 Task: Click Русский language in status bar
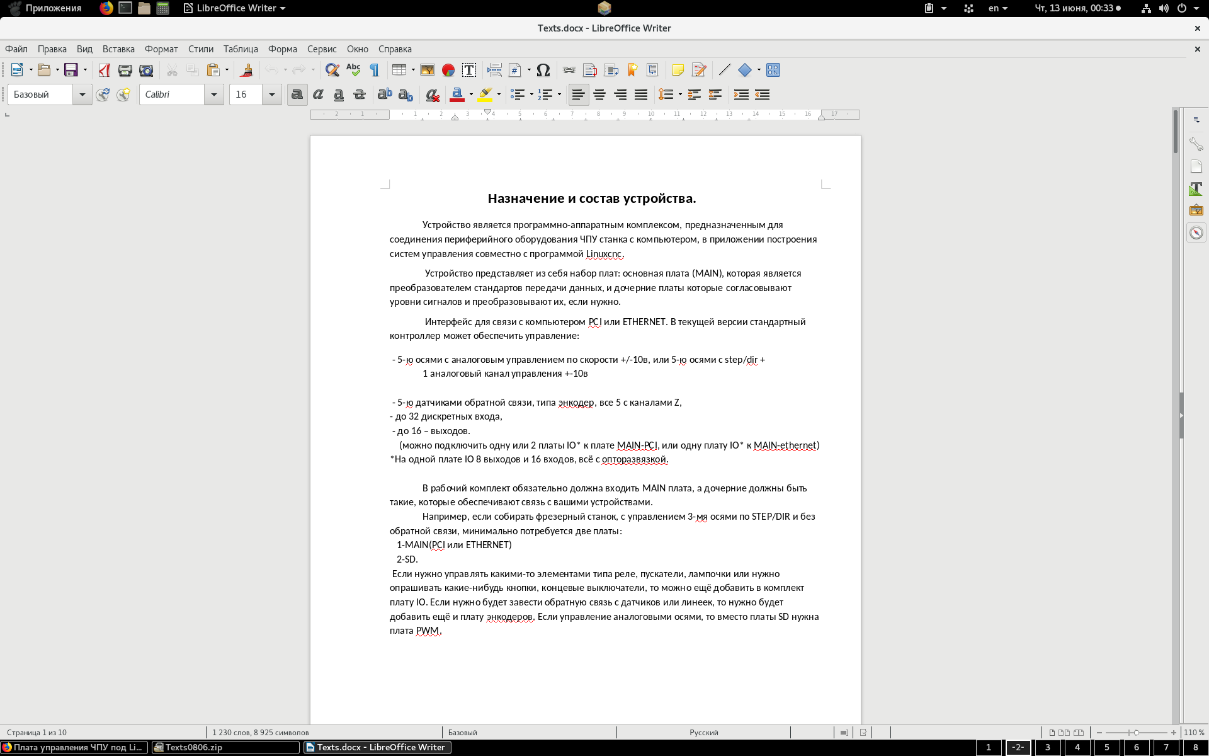click(703, 733)
